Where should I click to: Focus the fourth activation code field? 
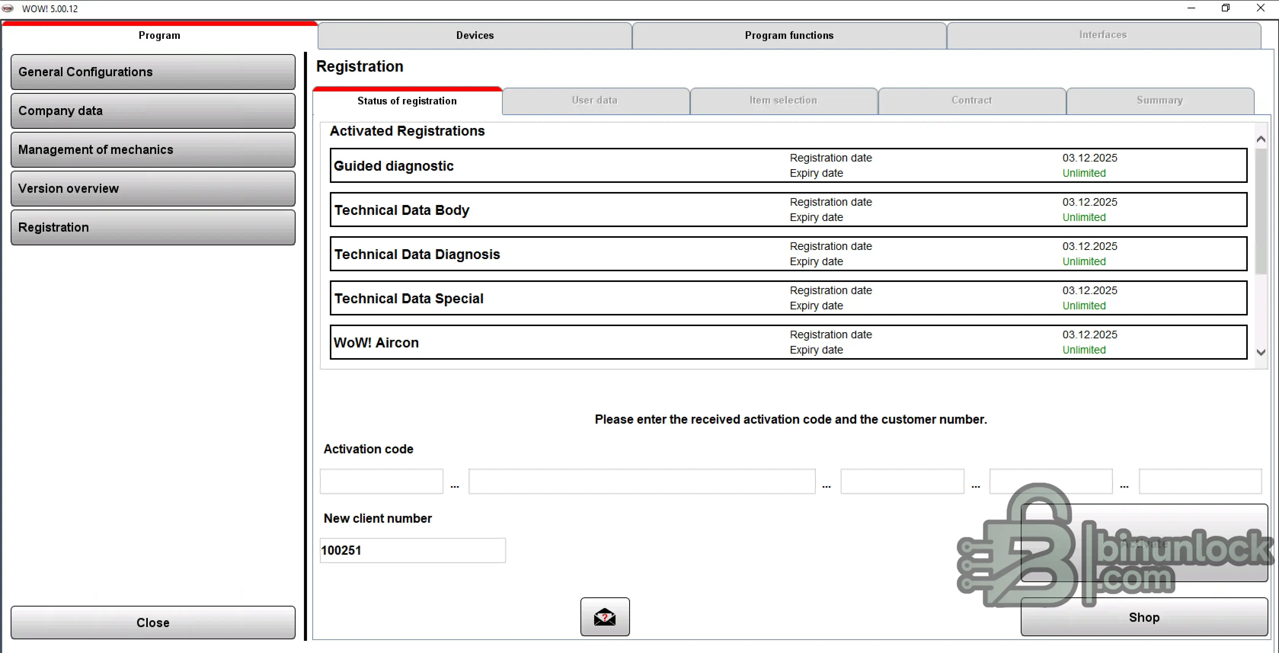click(1050, 481)
